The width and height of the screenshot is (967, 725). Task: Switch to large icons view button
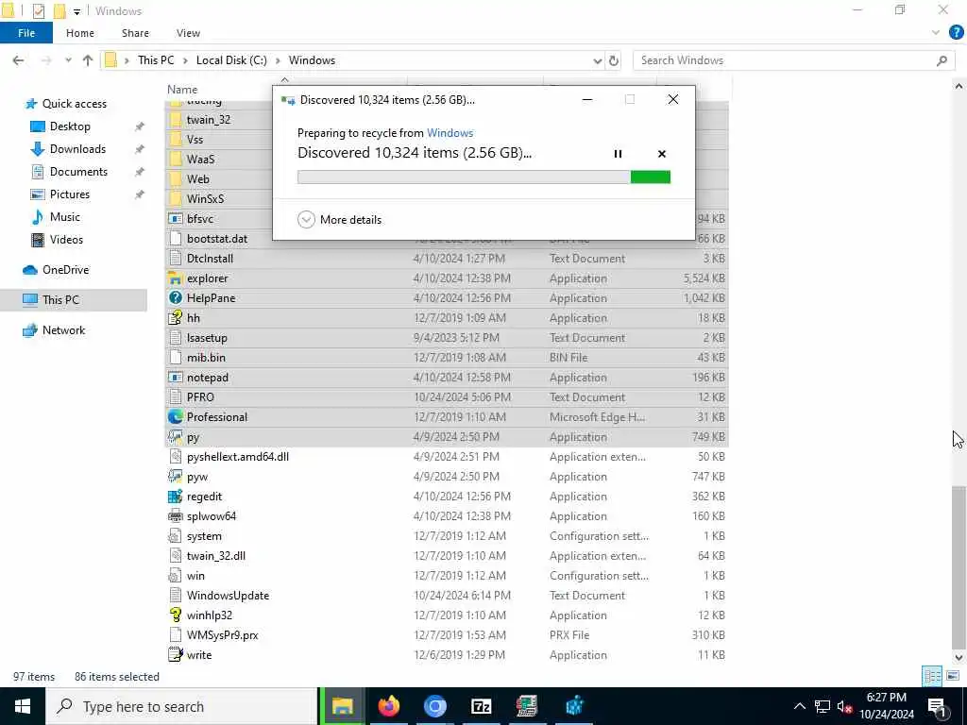click(953, 676)
